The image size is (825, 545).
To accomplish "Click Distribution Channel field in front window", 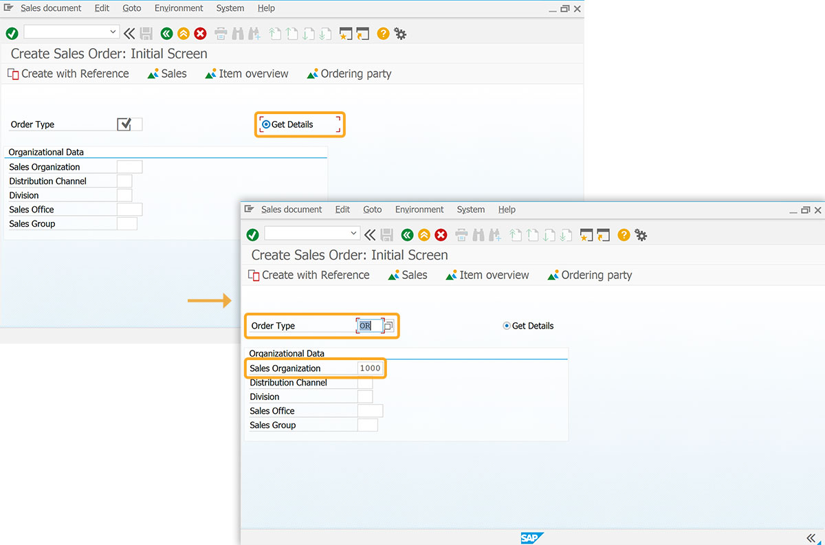I will tap(365, 383).
